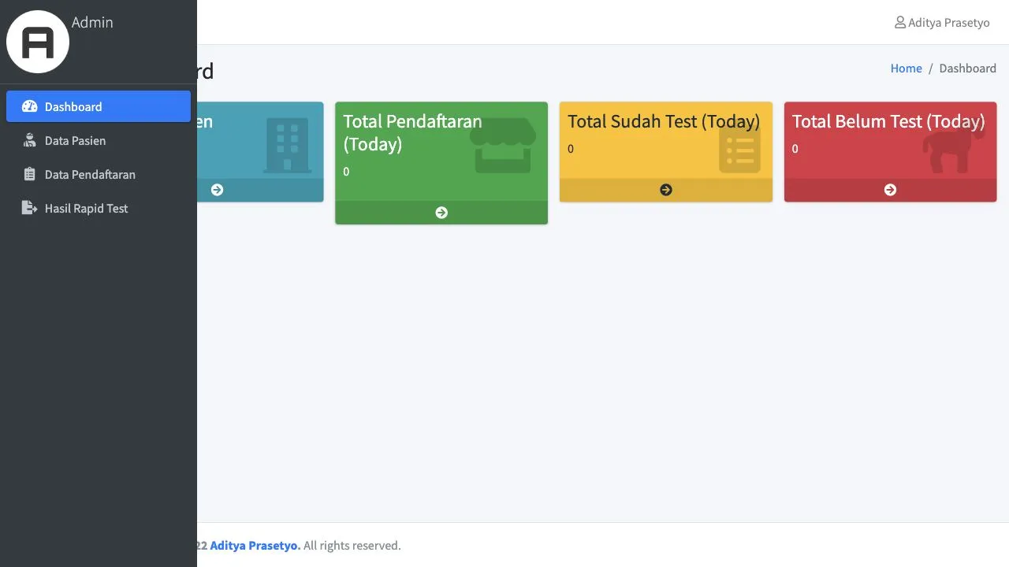Open Data Pasien in the sidebar
This screenshot has width=1009, height=567.
(x=99, y=140)
